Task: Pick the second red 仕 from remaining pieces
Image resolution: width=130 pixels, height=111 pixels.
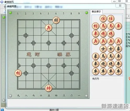Action: pyautogui.click(x=111, y=18)
